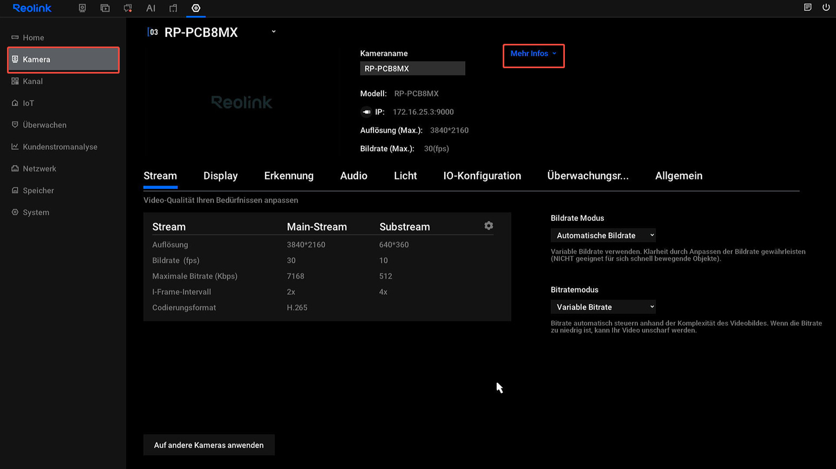
Task: Click Substream bitrate value 512
Action: pyautogui.click(x=385, y=276)
